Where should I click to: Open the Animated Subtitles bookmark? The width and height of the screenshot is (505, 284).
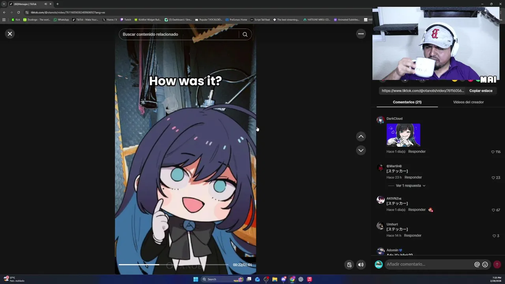coord(347,20)
